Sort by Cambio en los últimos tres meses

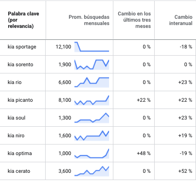(x=135, y=20)
